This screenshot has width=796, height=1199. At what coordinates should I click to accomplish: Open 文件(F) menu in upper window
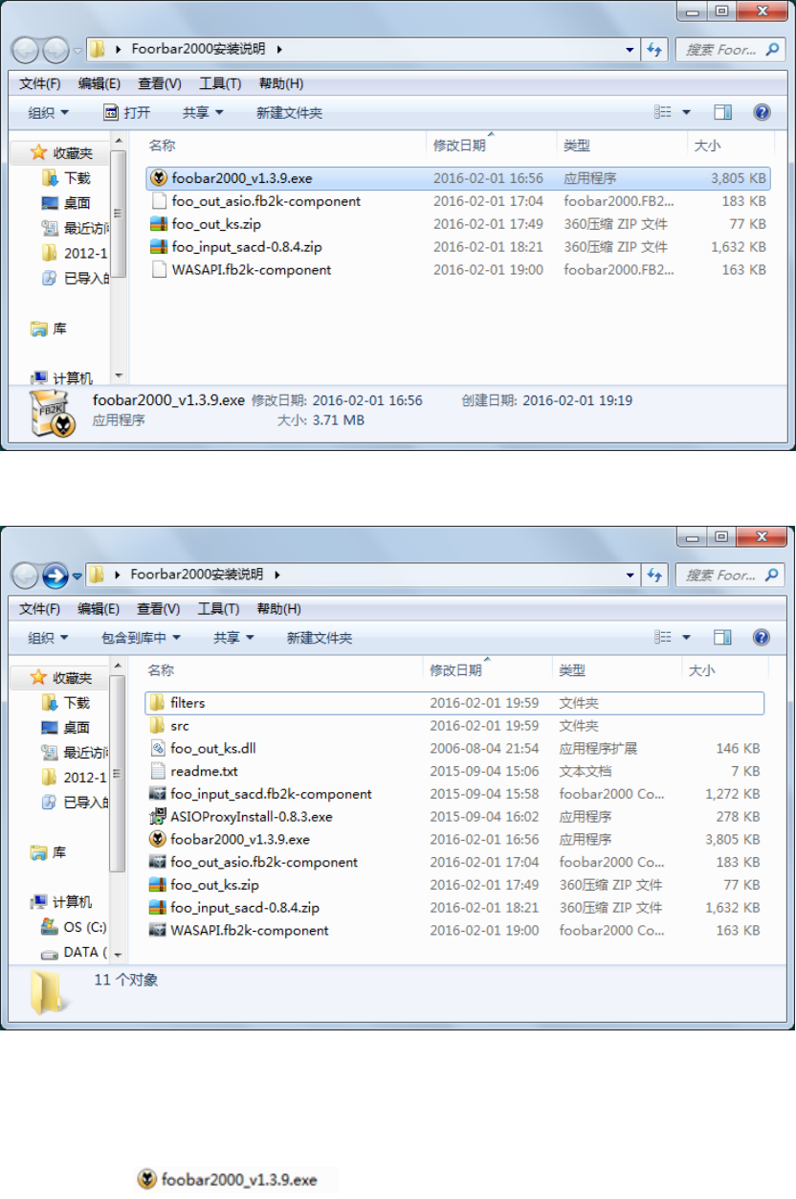[40, 83]
